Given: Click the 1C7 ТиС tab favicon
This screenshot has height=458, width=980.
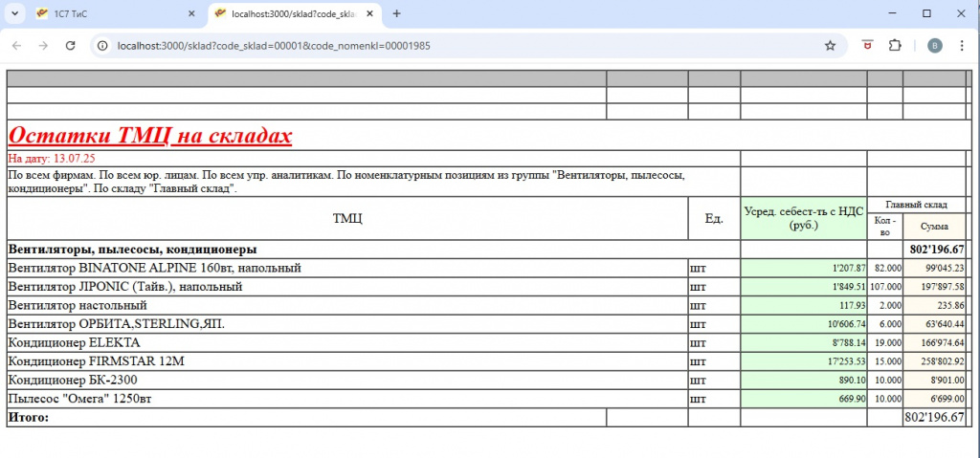Looking at the screenshot, I should (42, 13).
